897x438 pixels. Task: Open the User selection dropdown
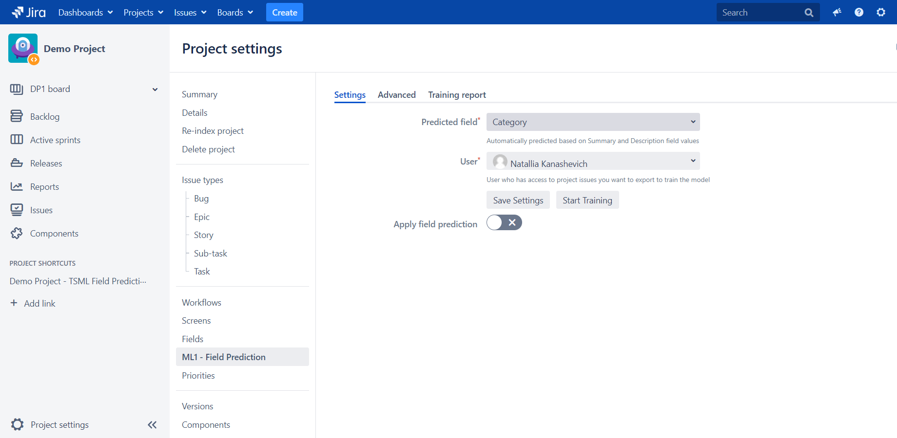593,161
